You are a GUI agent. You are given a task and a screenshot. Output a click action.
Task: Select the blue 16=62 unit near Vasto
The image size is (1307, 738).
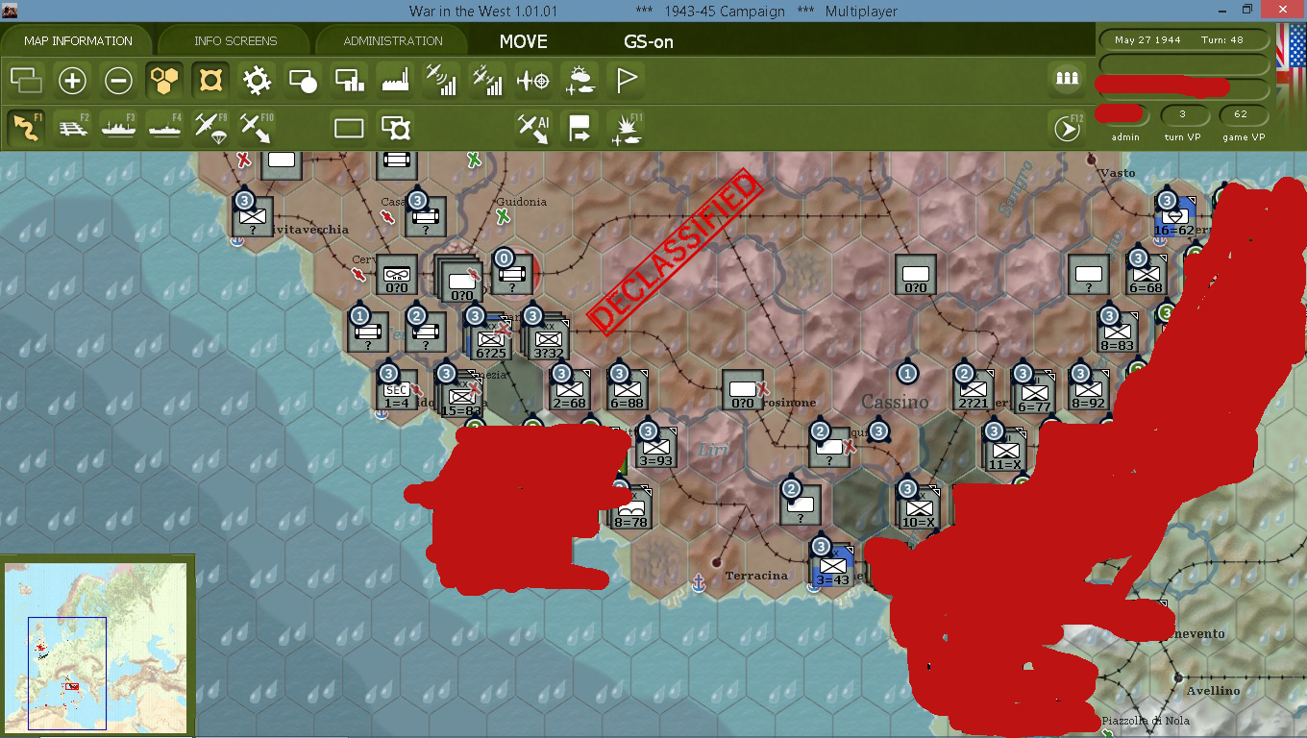coord(1174,218)
